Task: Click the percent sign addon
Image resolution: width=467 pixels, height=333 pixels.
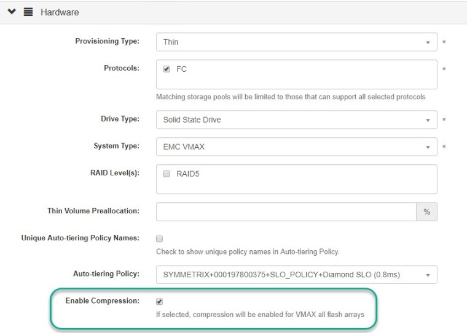Action: point(427,212)
